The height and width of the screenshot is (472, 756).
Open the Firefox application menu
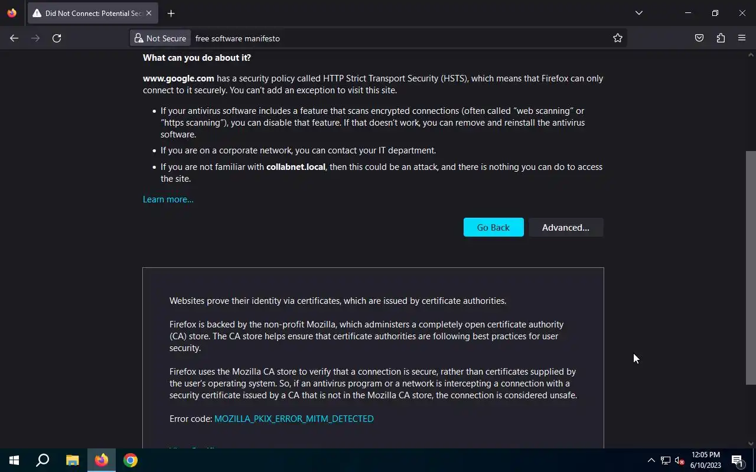(x=742, y=38)
